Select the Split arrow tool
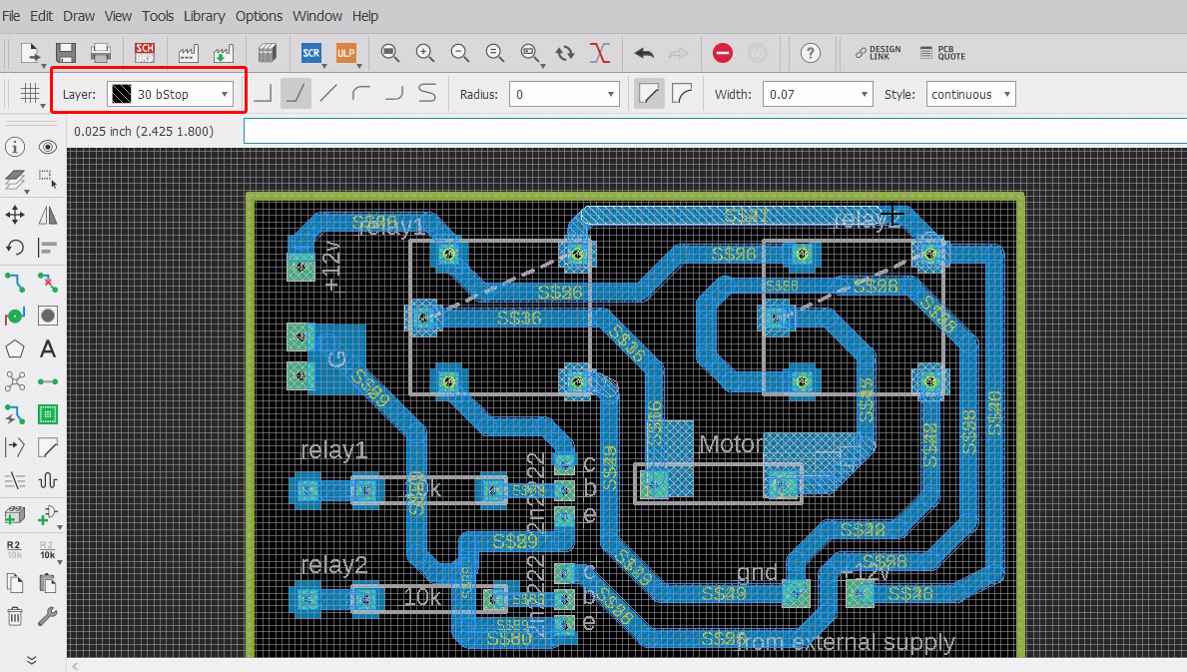Image resolution: width=1187 pixels, height=672 pixels. click(15, 447)
